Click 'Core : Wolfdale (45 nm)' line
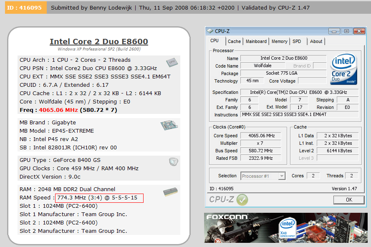The width and height of the screenshot is (371, 247). (75, 102)
